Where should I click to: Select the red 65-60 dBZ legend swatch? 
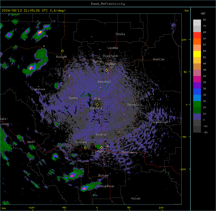coord(197,35)
